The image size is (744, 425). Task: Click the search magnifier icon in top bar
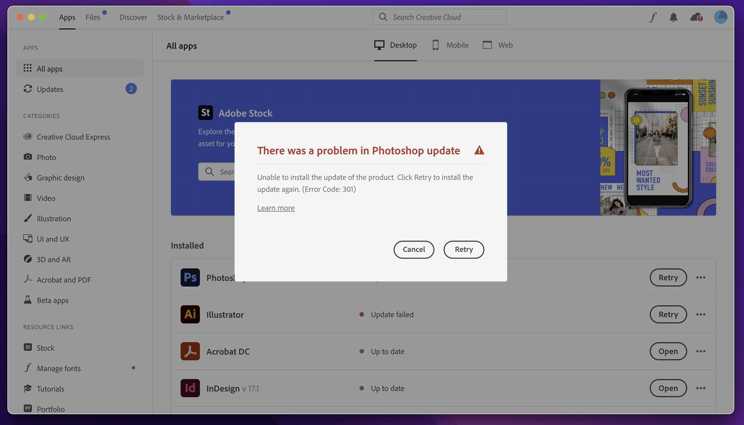[x=383, y=17]
